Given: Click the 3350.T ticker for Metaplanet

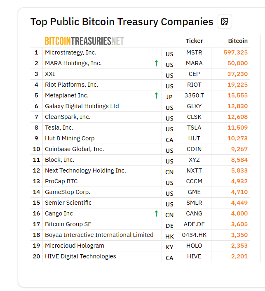Looking at the screenshot, I should [x=194, y=95].
